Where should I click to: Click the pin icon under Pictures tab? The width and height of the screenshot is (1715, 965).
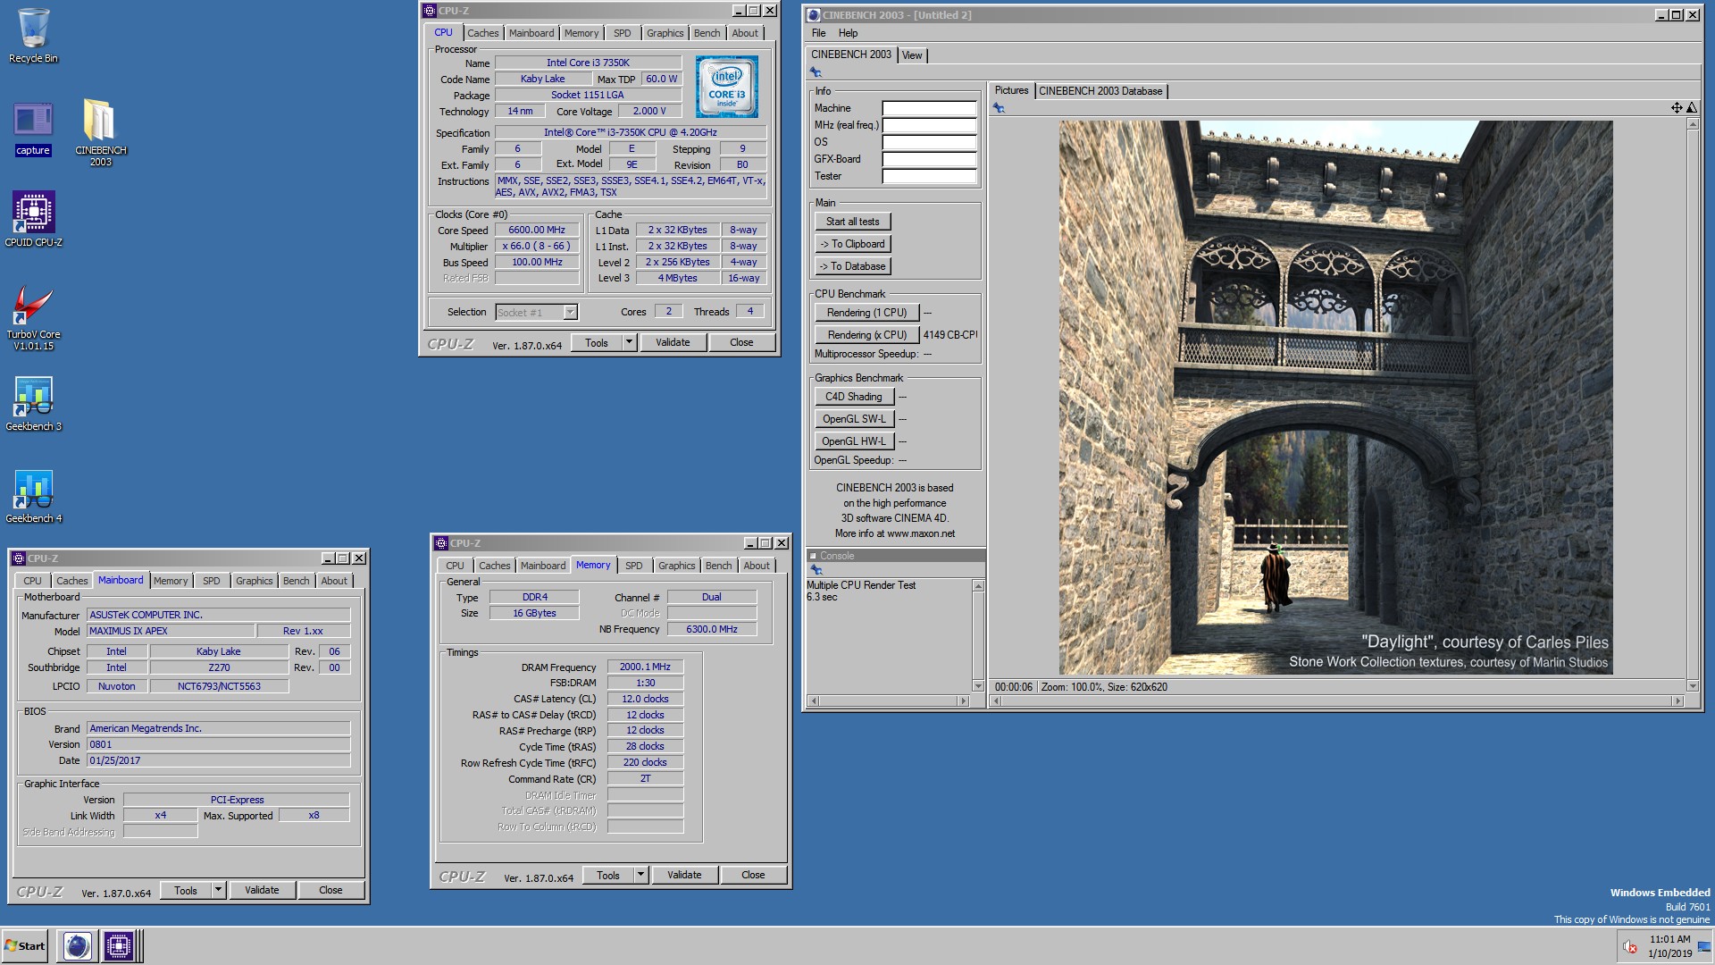click(x=999, y=108)
